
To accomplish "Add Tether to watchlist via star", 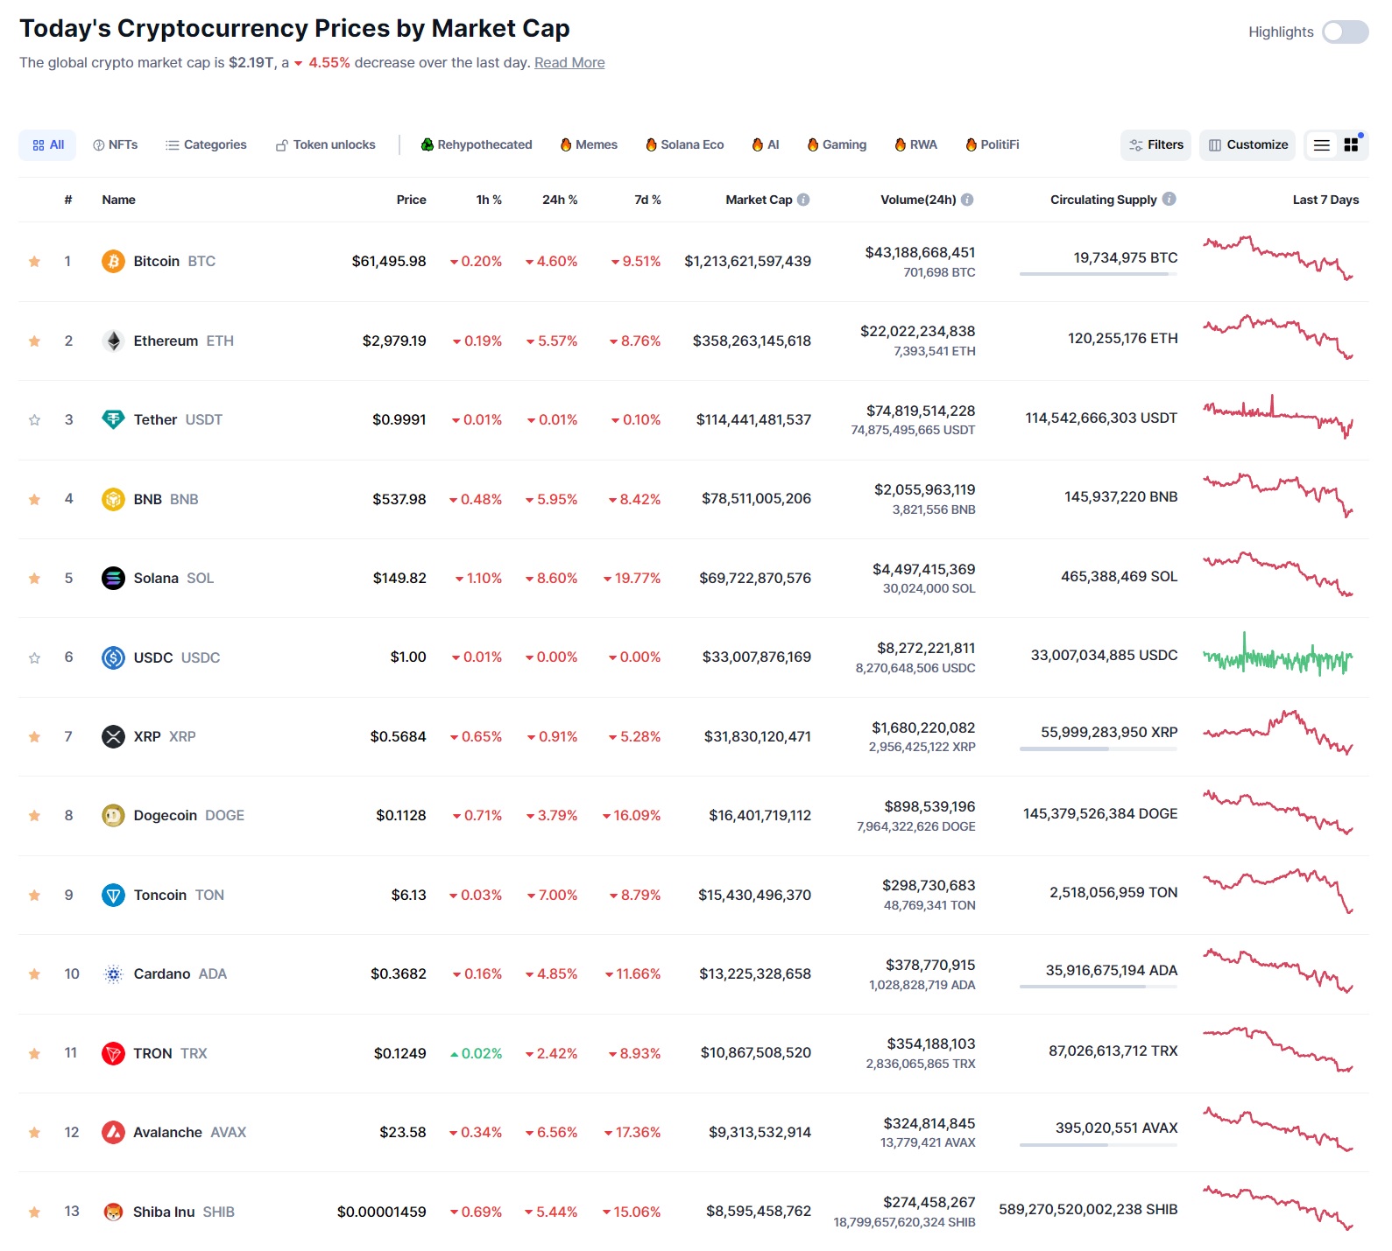I will pos(34,420).
